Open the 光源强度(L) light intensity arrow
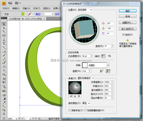 coord(112,82)
